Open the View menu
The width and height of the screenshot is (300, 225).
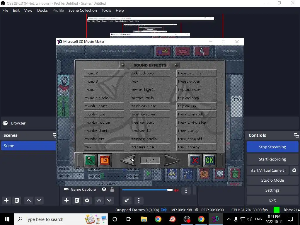(28, 10)
